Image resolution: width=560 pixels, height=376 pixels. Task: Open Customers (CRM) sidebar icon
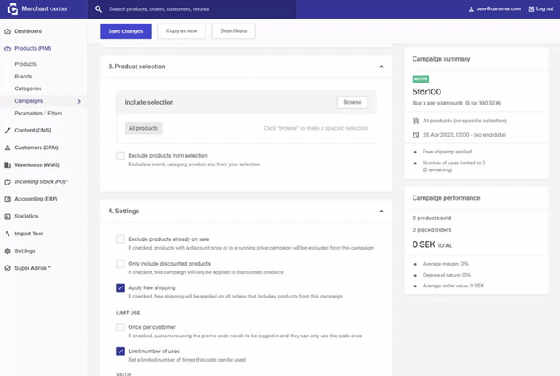coord(8,148)
